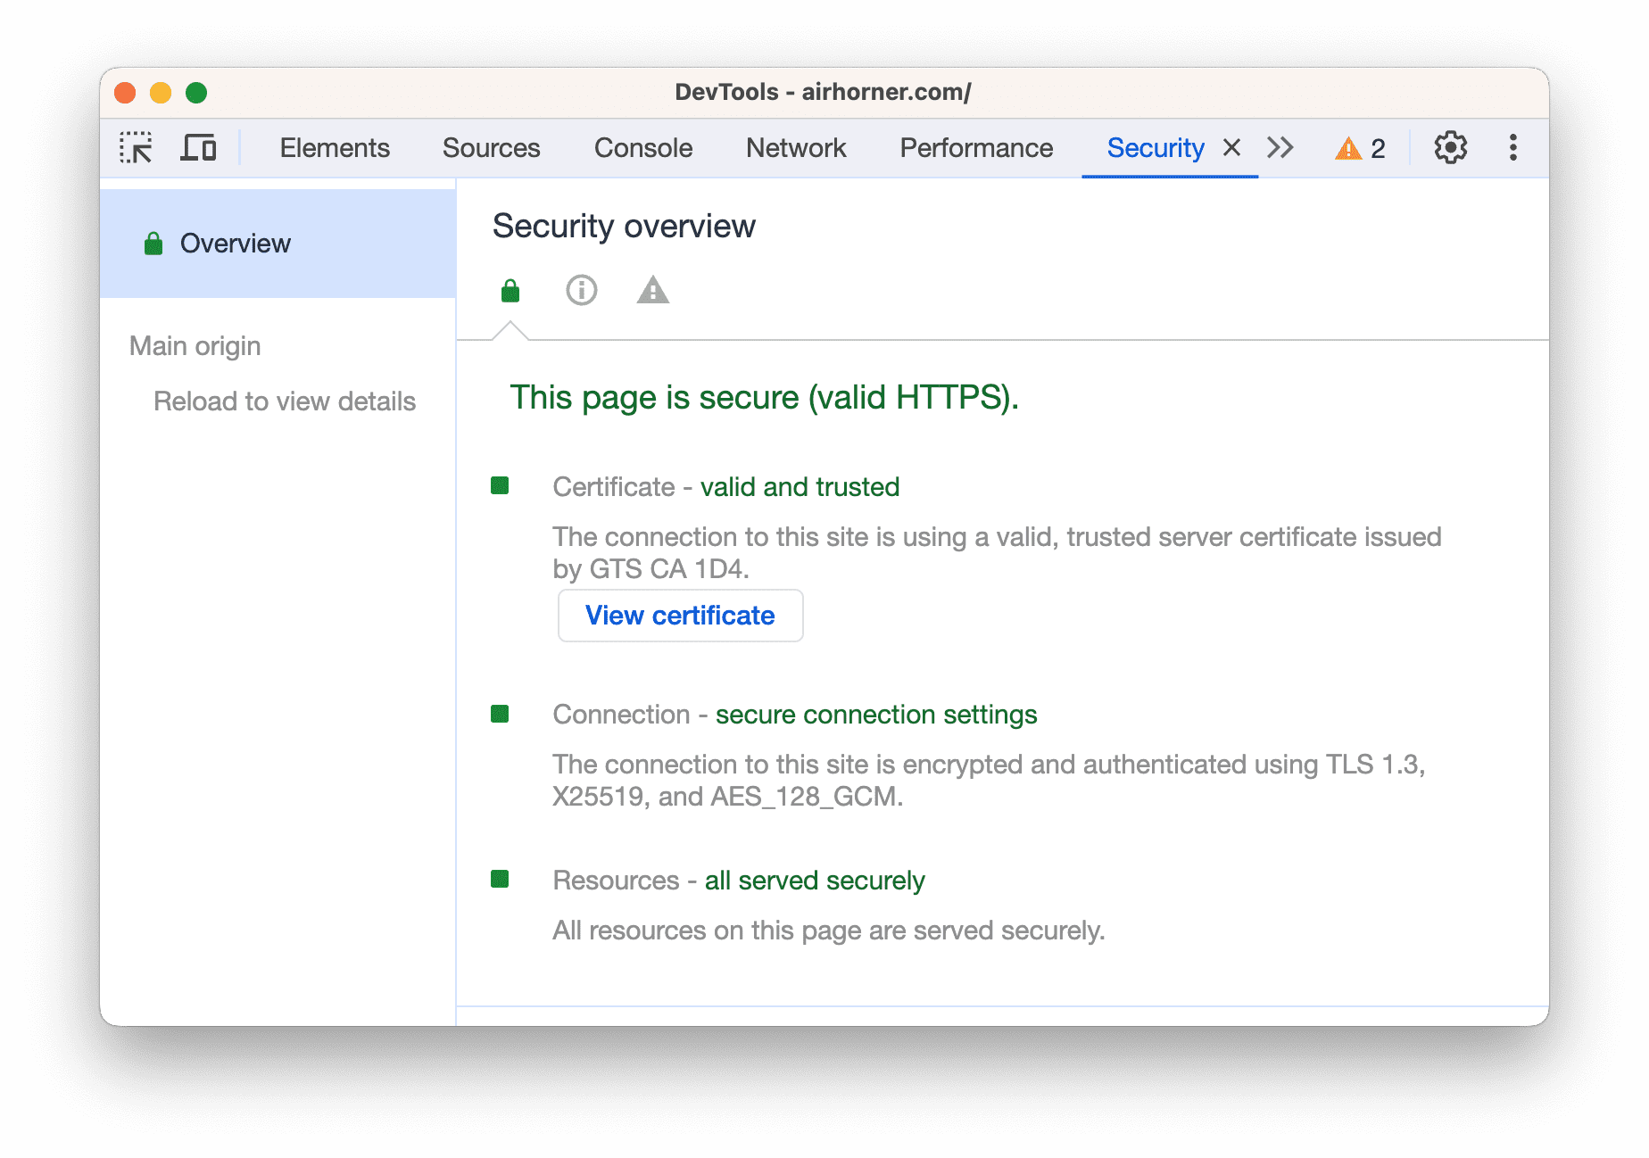This screenshot has width=1649, height=1158.
Task: Click the orange warning issues counter
Action: tap(1360, 148)
